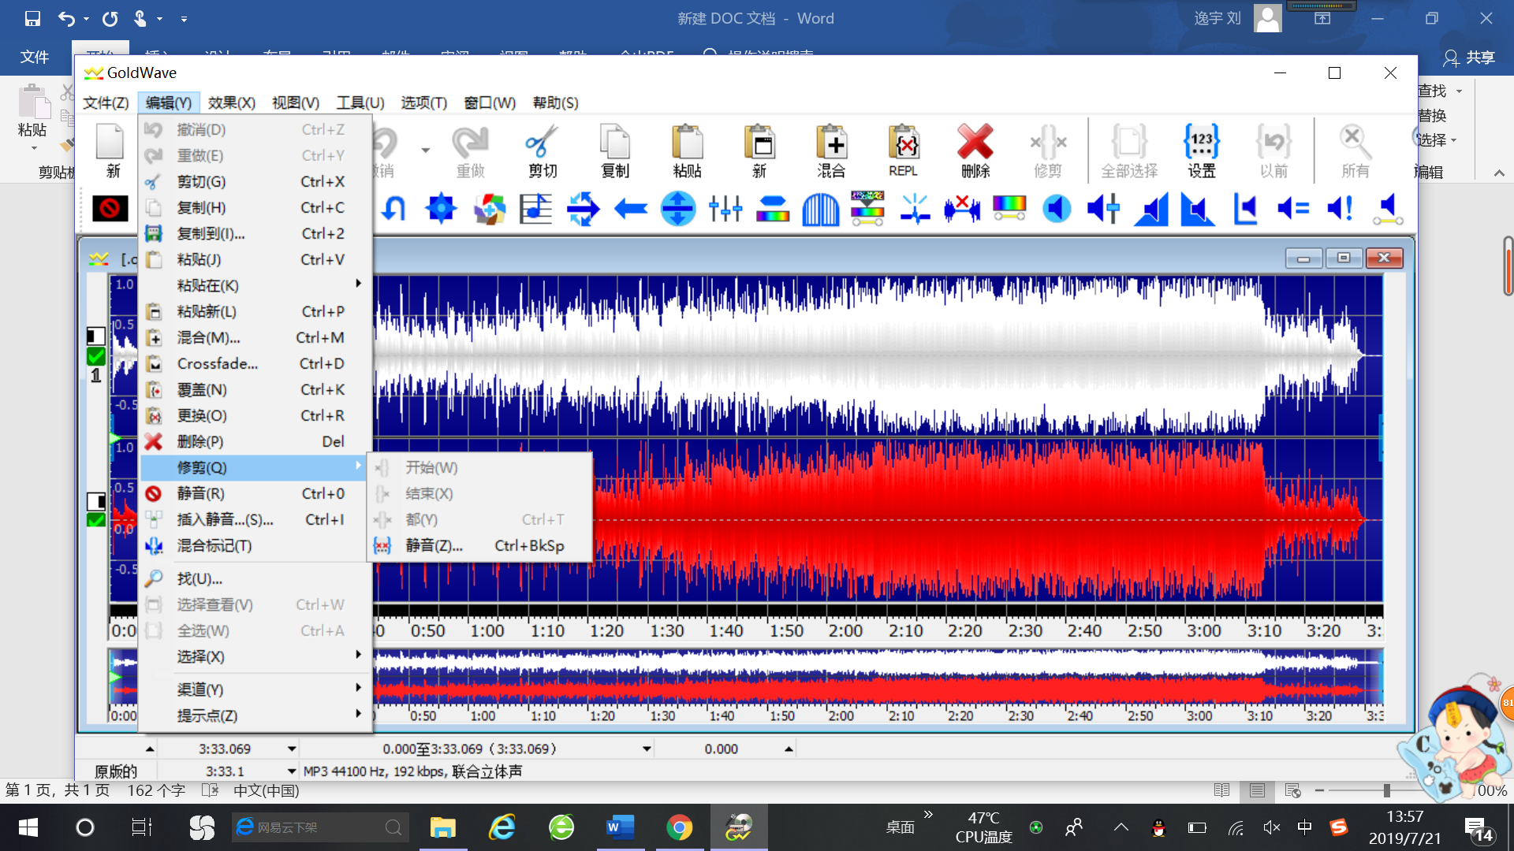Click the Word zoom slider handle
1514x851 pixels.
coord(1386,790)
